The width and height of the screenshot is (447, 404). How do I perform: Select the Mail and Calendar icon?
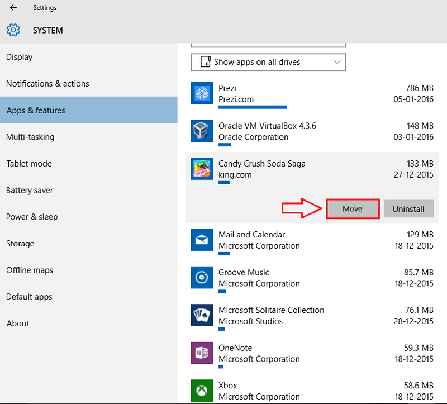click(202, 240)
